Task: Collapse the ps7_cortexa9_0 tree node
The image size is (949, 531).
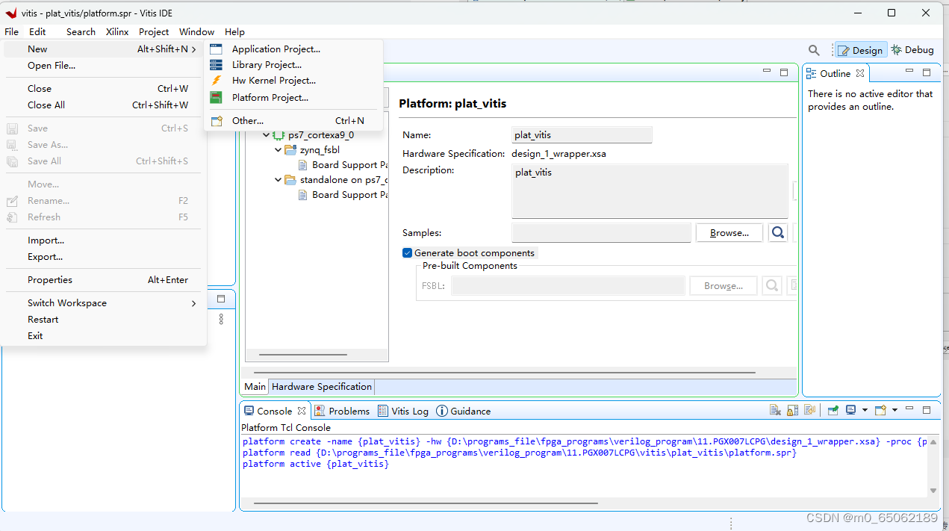Action: point(267,135)
